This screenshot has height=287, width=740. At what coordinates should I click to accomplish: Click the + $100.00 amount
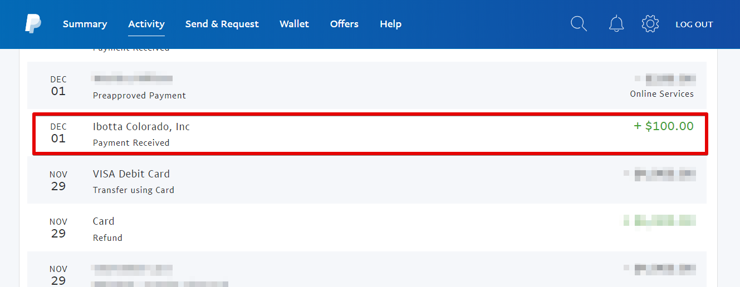tap(664, 126)
